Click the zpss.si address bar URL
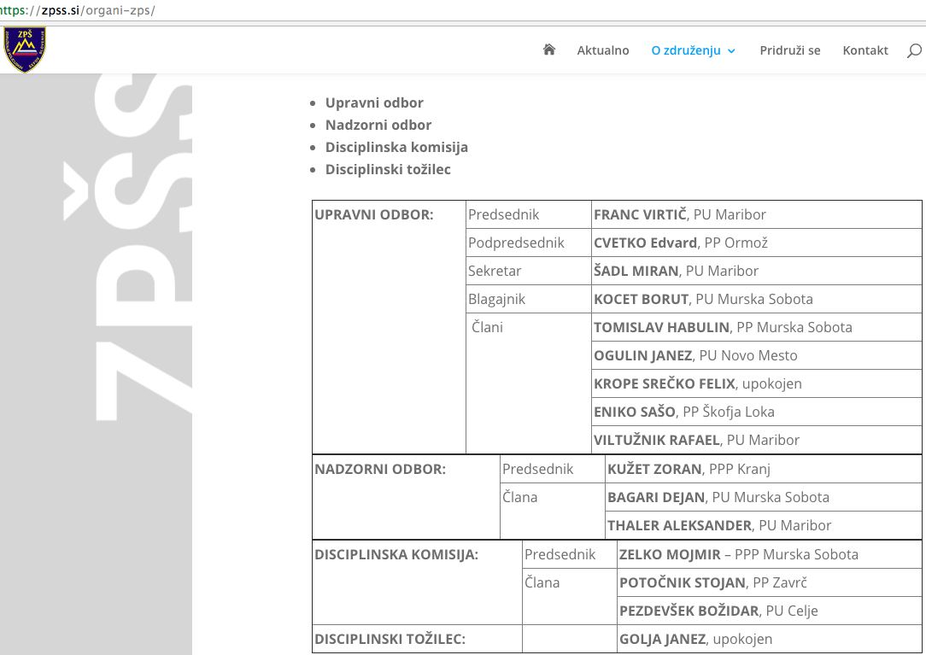This screenshot has width=926, height=655. 78,10
